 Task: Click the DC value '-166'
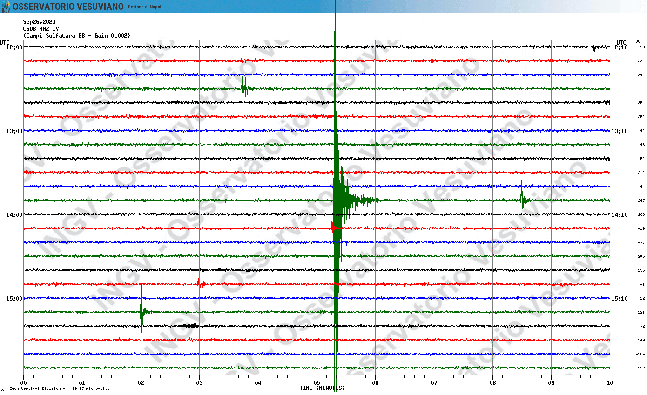[x=640, y=354]
